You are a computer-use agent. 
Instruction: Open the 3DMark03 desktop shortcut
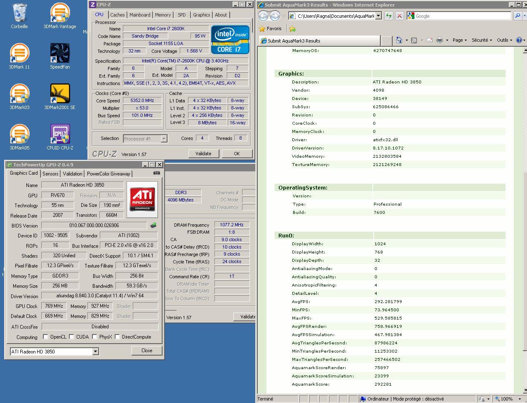(19, 97)
